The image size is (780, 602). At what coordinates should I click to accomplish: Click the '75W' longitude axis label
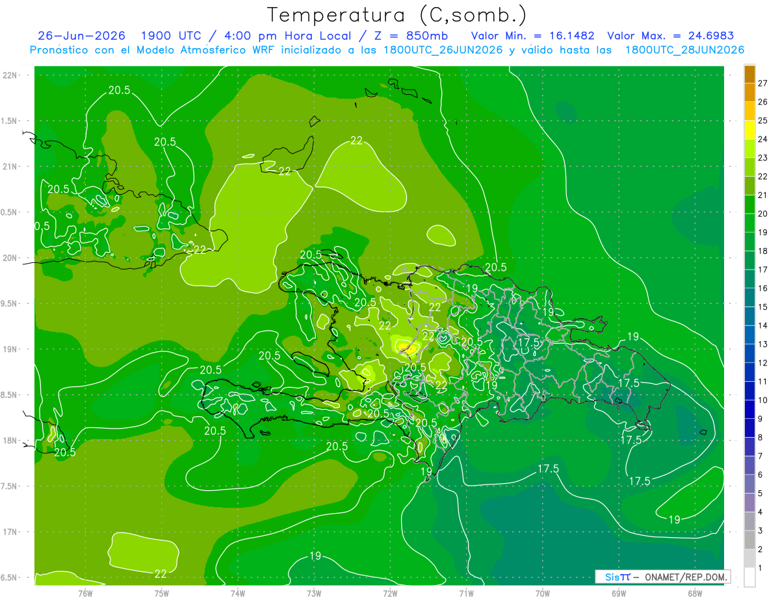click(x=162, y=594)
